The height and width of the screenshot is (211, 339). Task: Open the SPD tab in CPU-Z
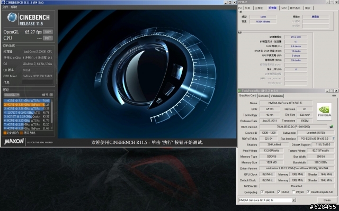(x=284, y=8)
